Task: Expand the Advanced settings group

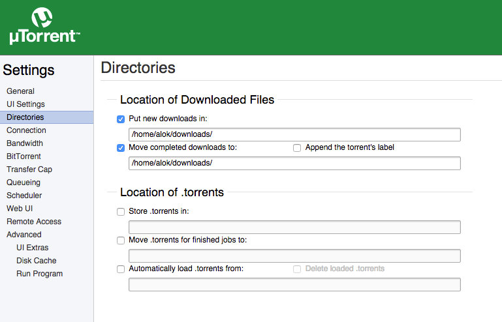Action: 24,235
